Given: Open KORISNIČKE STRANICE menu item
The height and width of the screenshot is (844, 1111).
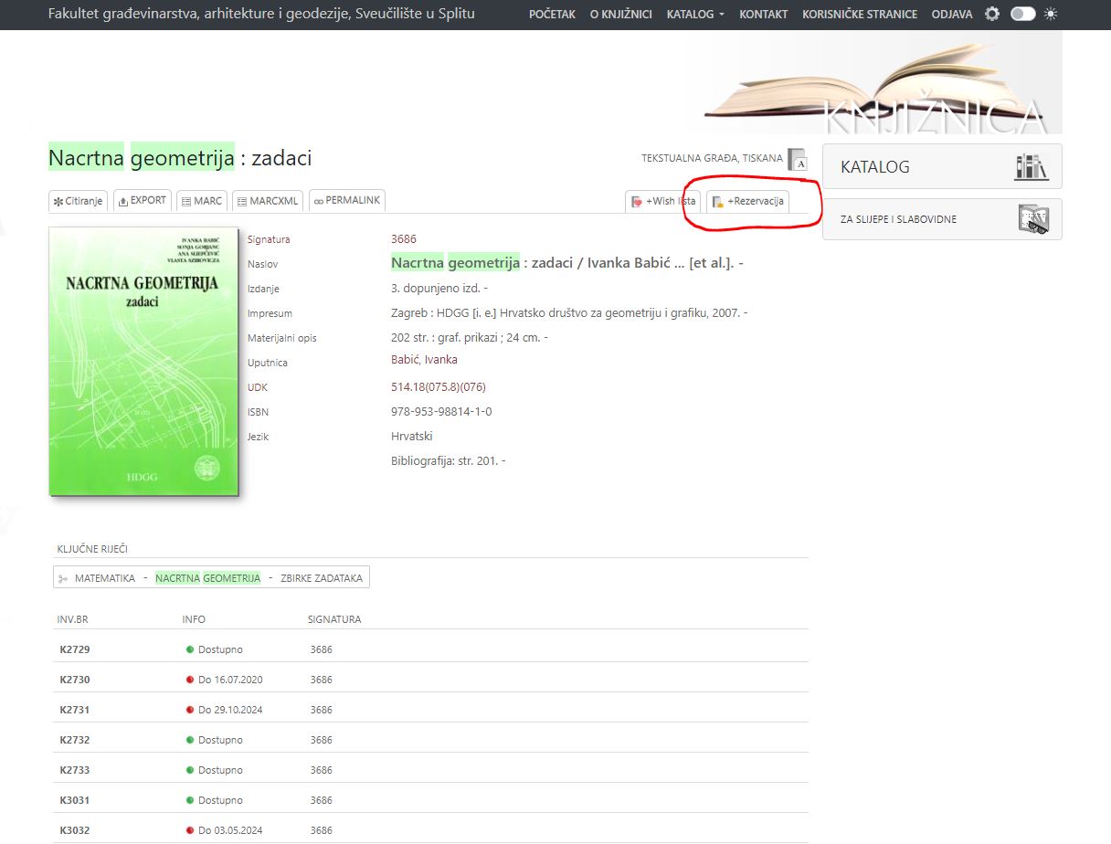Looking at the screenshot, I should pos(859,15).
